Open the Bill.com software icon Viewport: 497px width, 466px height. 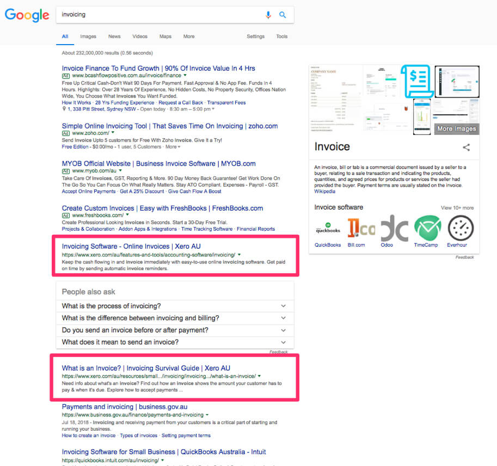tap(361, 229)
